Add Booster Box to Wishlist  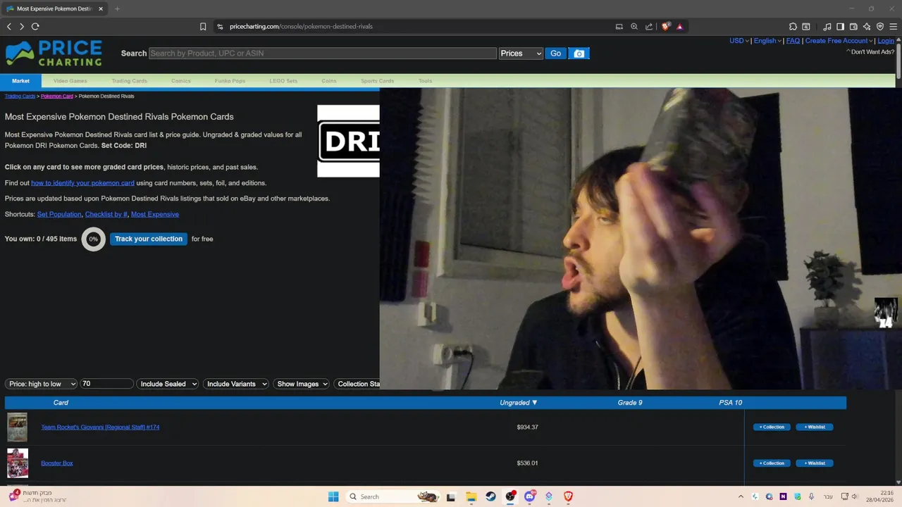(815, 463)
